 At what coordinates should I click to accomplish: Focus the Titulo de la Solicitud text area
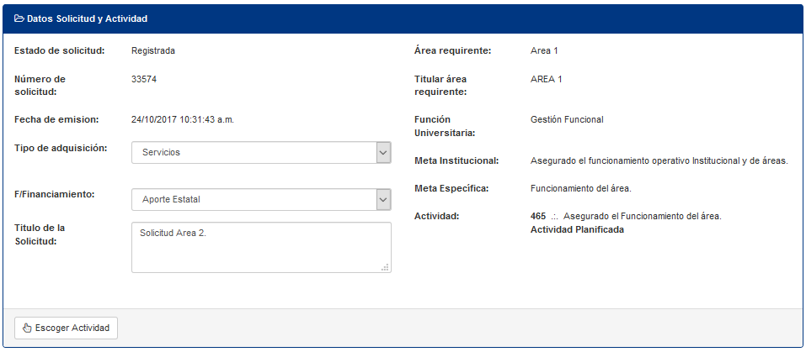(261, 248)
